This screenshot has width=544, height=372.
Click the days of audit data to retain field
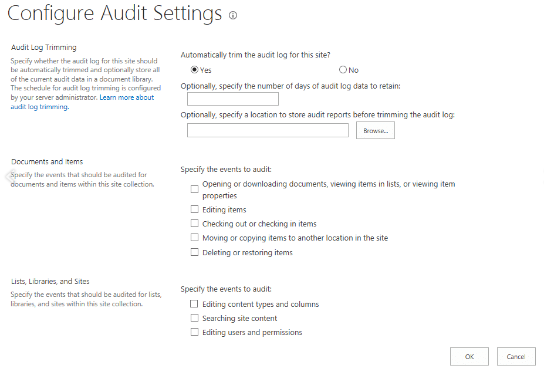pos(224,99)
